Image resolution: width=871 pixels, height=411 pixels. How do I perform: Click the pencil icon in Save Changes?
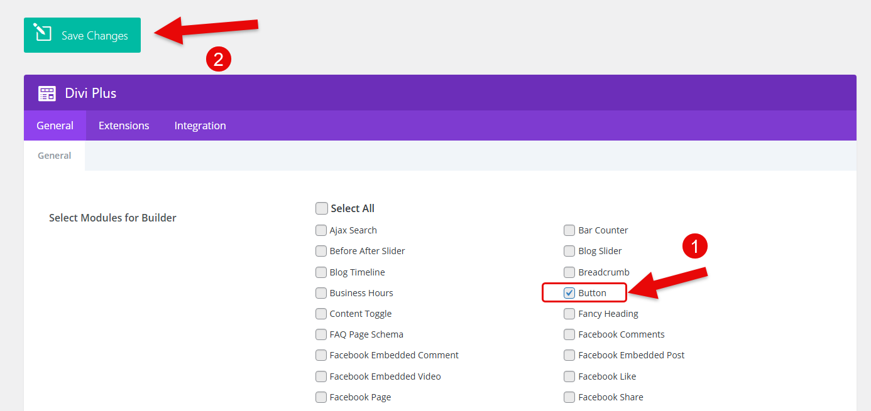(42, 33)
